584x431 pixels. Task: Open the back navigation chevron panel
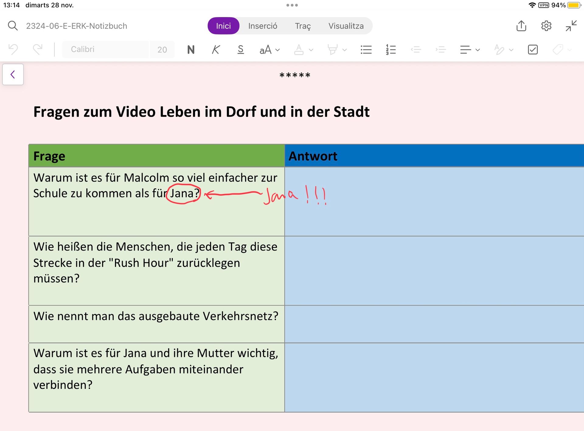13,75
